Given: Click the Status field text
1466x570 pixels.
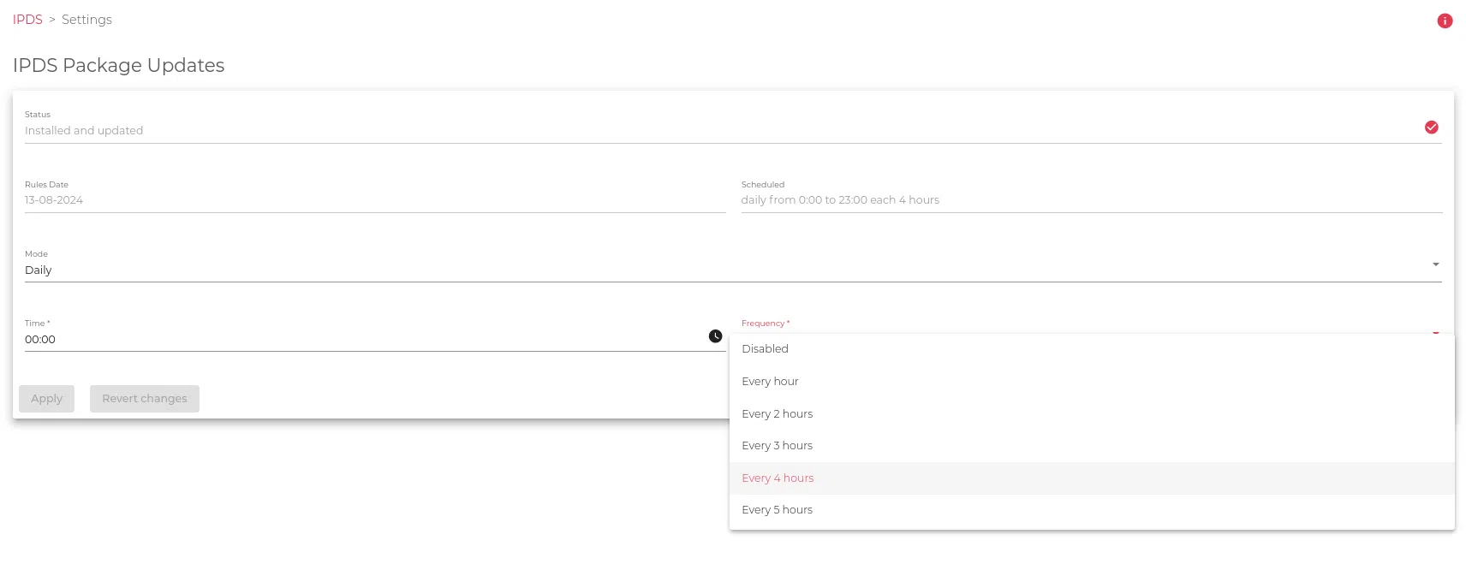Looking at the screenshot, I should coord(84,131).
